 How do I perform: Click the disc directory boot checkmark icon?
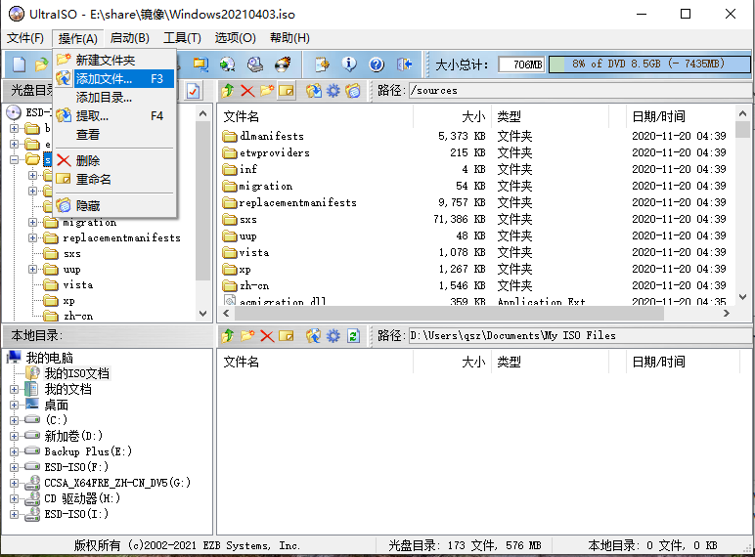point(193,91)
